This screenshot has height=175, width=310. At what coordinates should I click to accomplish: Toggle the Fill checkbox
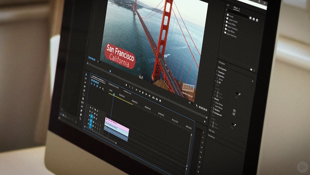217,82
